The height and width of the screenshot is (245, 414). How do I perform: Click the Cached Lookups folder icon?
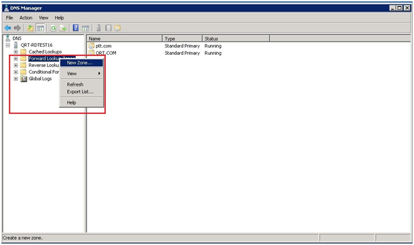pos(23,52)
